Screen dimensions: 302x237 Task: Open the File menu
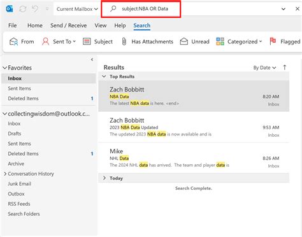[13, 26]
